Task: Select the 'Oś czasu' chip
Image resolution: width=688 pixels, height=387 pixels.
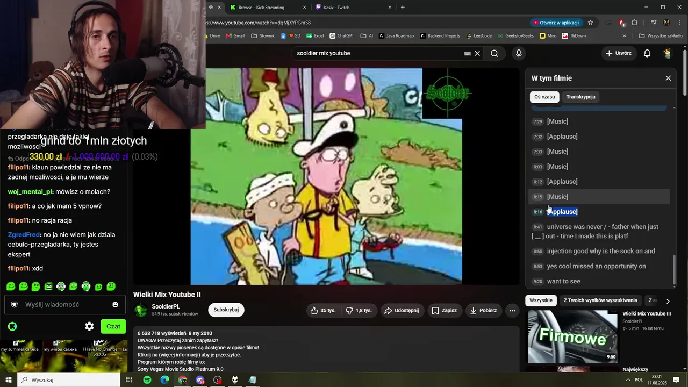Action: point(544,97)
